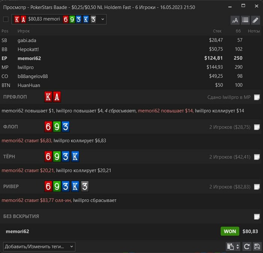263x253 pixels.
Task: Click the БЕЗ ВСКРЫТИЯ label
Action: (21, 217)
